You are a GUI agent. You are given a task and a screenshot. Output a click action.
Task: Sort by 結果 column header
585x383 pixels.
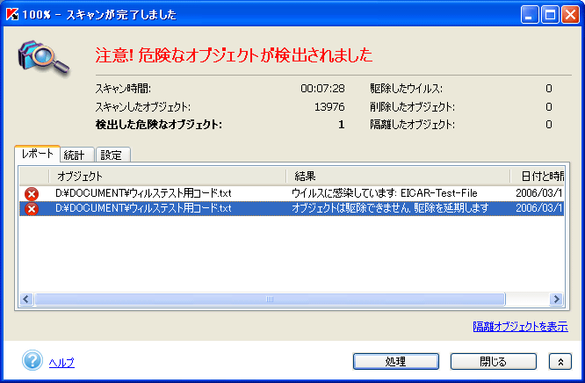tap(398, 176)
